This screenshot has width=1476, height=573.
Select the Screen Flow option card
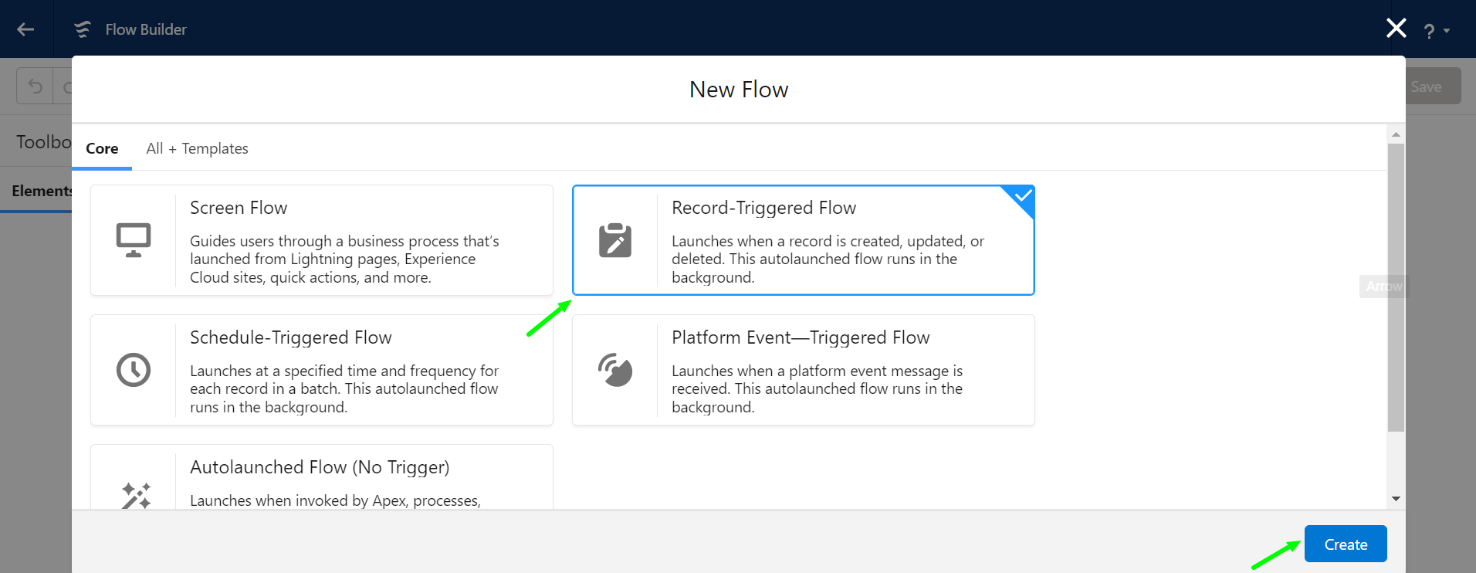322,240
